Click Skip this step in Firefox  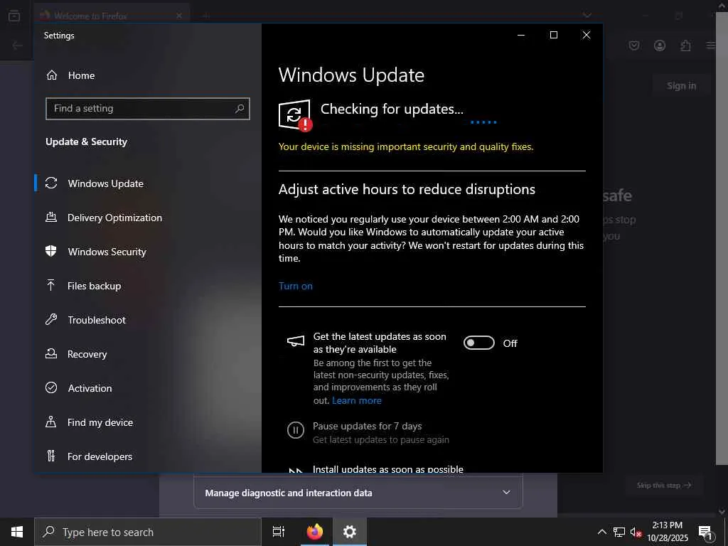click(664, 485)
